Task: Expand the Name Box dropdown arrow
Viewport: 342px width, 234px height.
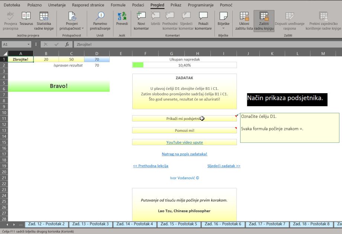Action: tap(29, 44)
